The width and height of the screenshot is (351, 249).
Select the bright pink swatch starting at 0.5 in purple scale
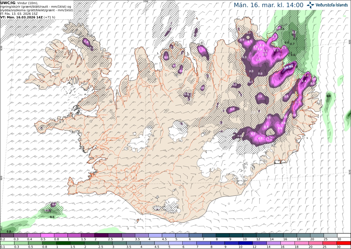point(47,235)
